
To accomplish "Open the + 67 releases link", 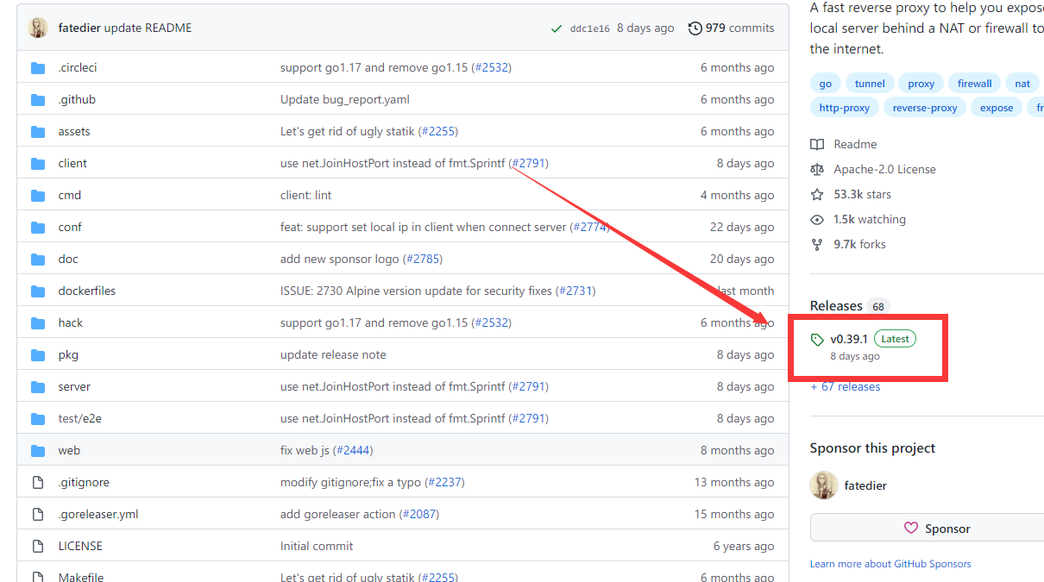I will (846, 387).
